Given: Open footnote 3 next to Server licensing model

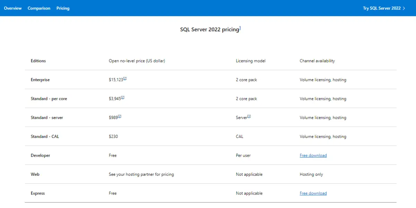Looking at the screenshot, I should 249,116.
